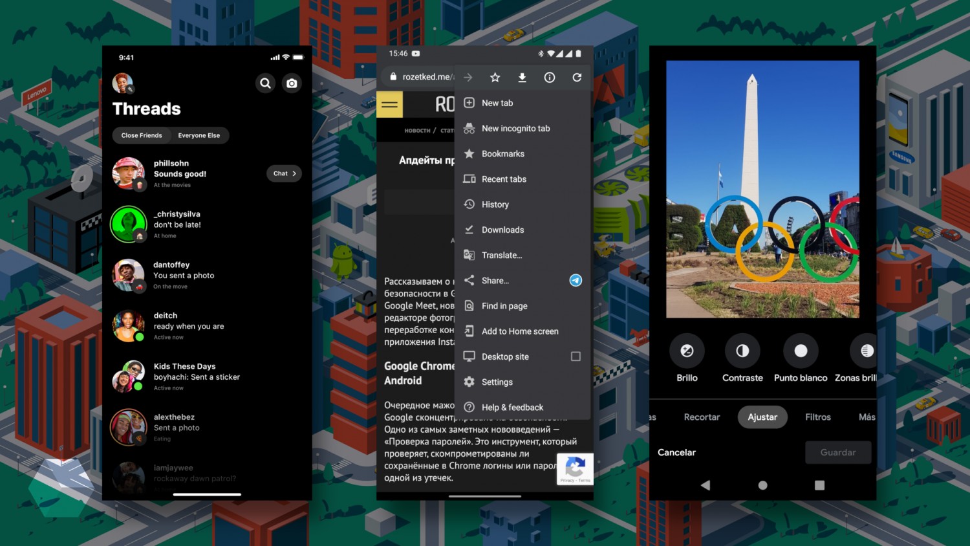Open the Kids These Days group thread
Screen dimensions: 970x546
207,377
